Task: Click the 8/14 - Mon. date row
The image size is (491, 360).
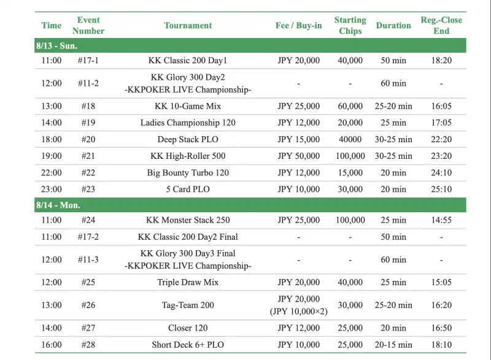Action: (58, 205)
